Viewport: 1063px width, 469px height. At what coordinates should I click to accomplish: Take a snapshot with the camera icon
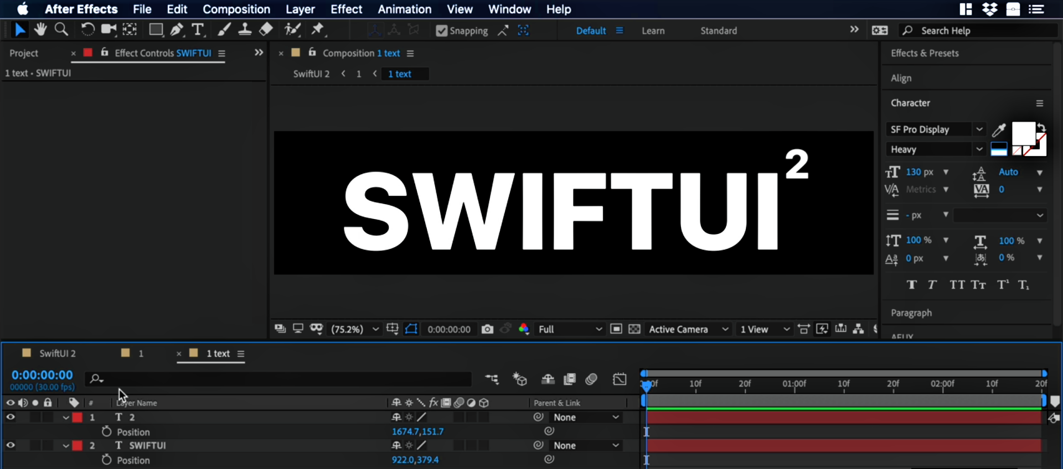point(487,329)
